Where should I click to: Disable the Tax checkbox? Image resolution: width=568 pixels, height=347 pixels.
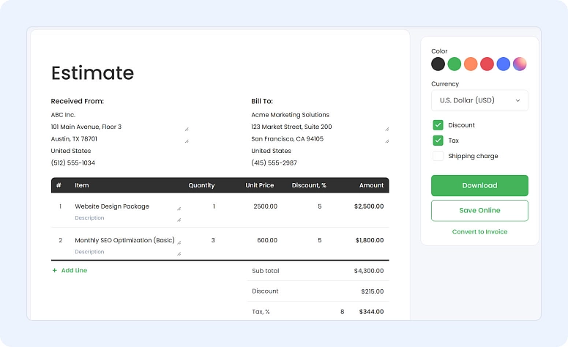coord(438,141)
